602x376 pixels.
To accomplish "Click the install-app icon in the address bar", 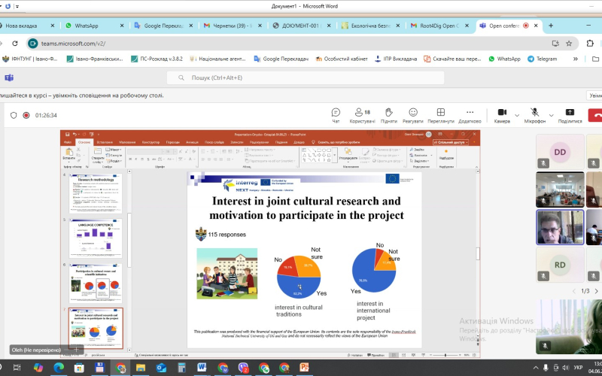I will click(555, 44).
